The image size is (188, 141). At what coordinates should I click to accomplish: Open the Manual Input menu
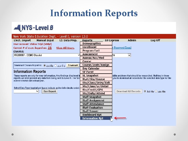click(x=45, y=40)
